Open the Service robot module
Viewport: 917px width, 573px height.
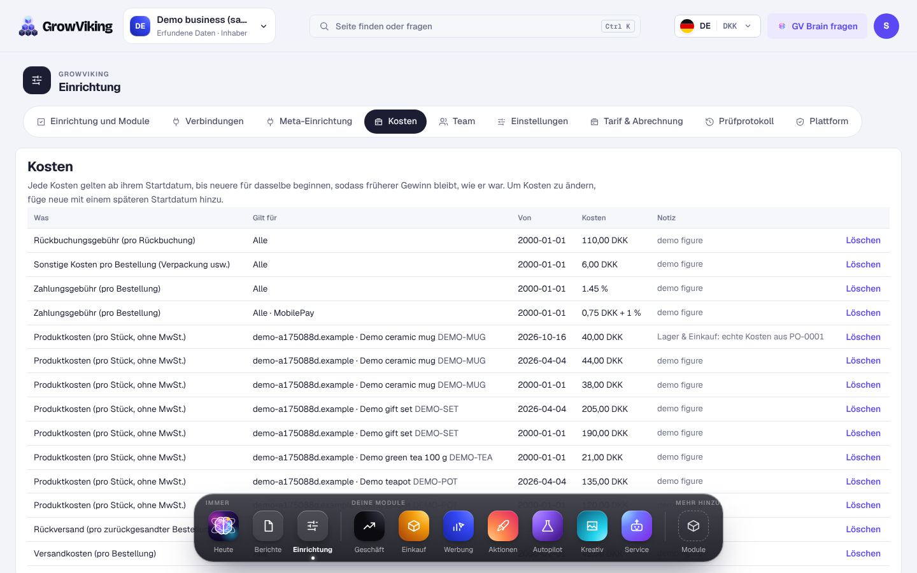tap(637, 527)
